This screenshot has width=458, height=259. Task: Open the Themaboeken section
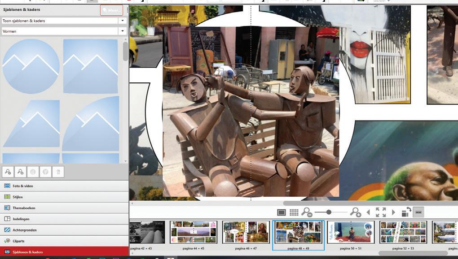click(x=64, y=208)
